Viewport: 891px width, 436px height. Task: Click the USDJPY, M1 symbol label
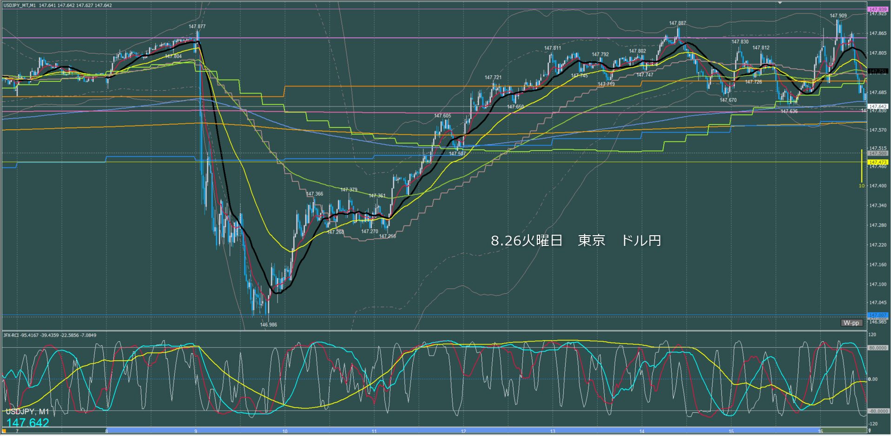pos(27,412)
